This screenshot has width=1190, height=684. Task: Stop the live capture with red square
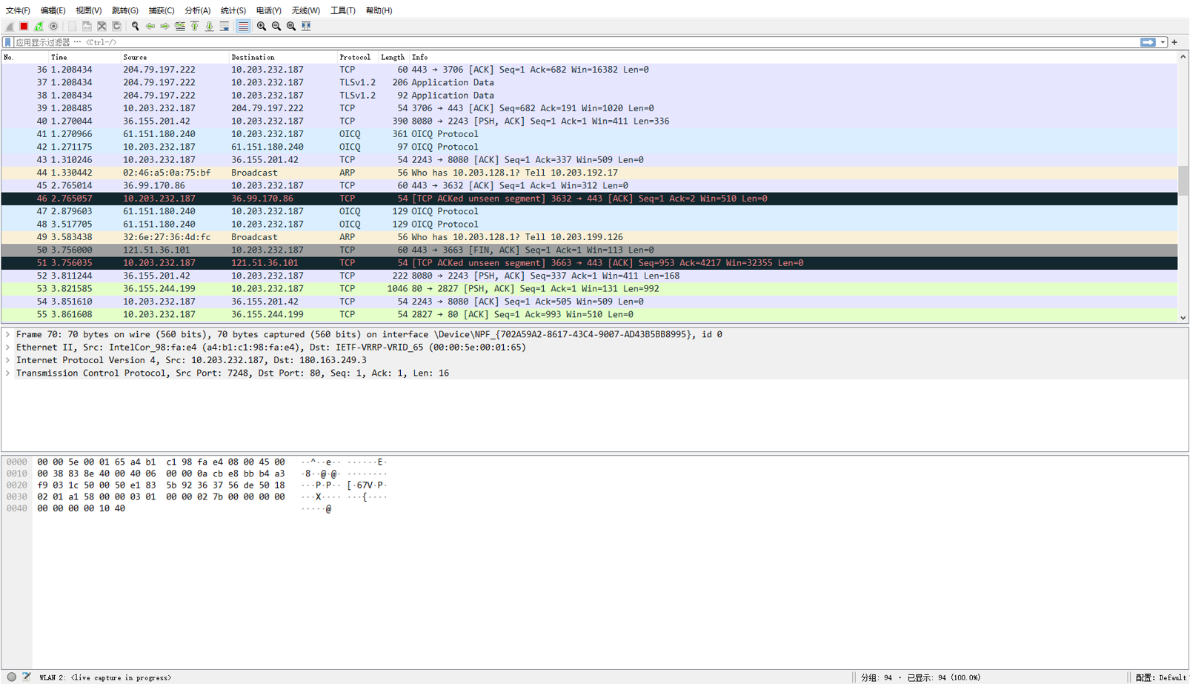click(x=24, y=26)
